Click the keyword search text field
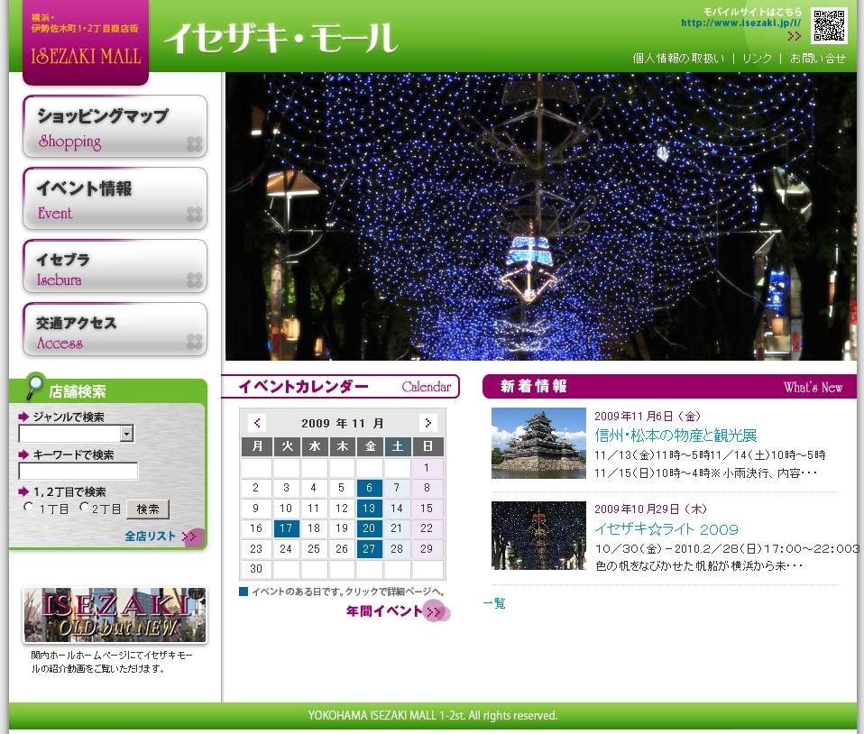 pos(78,471)
